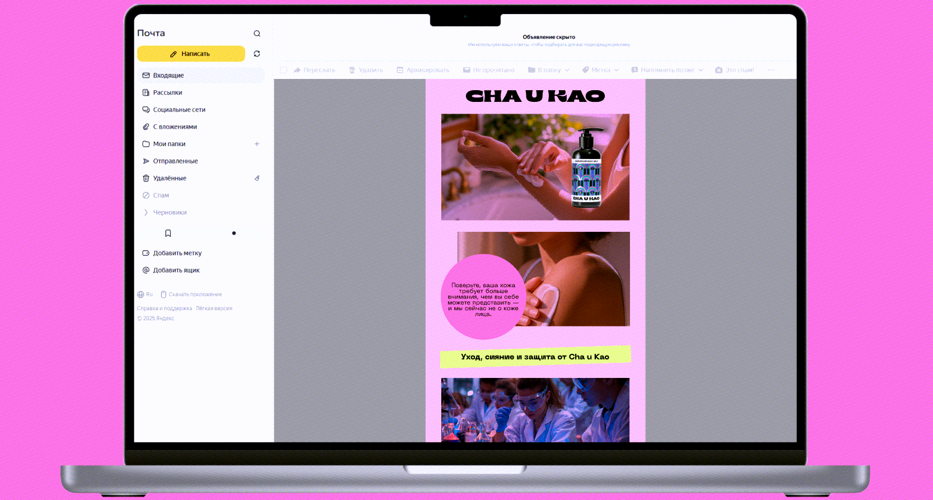Click the broom clean icon beside Удалённые
This screenshot has width=933, height=500.
[257, 178]
